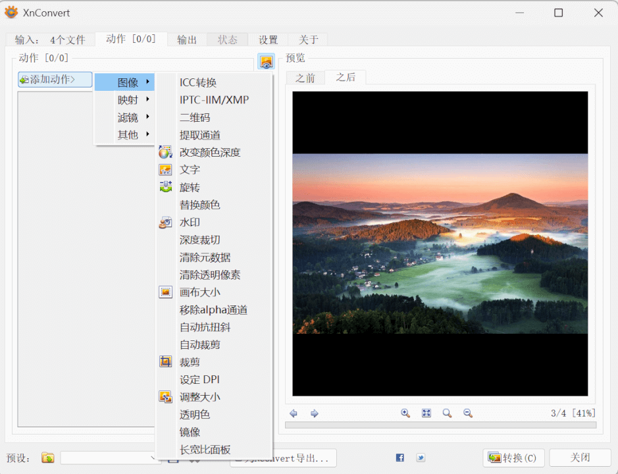The width and height of the screenshot is (618, 474).
Task: Click the zoom out icon below the preview
Action: click(x=467, y=413)
